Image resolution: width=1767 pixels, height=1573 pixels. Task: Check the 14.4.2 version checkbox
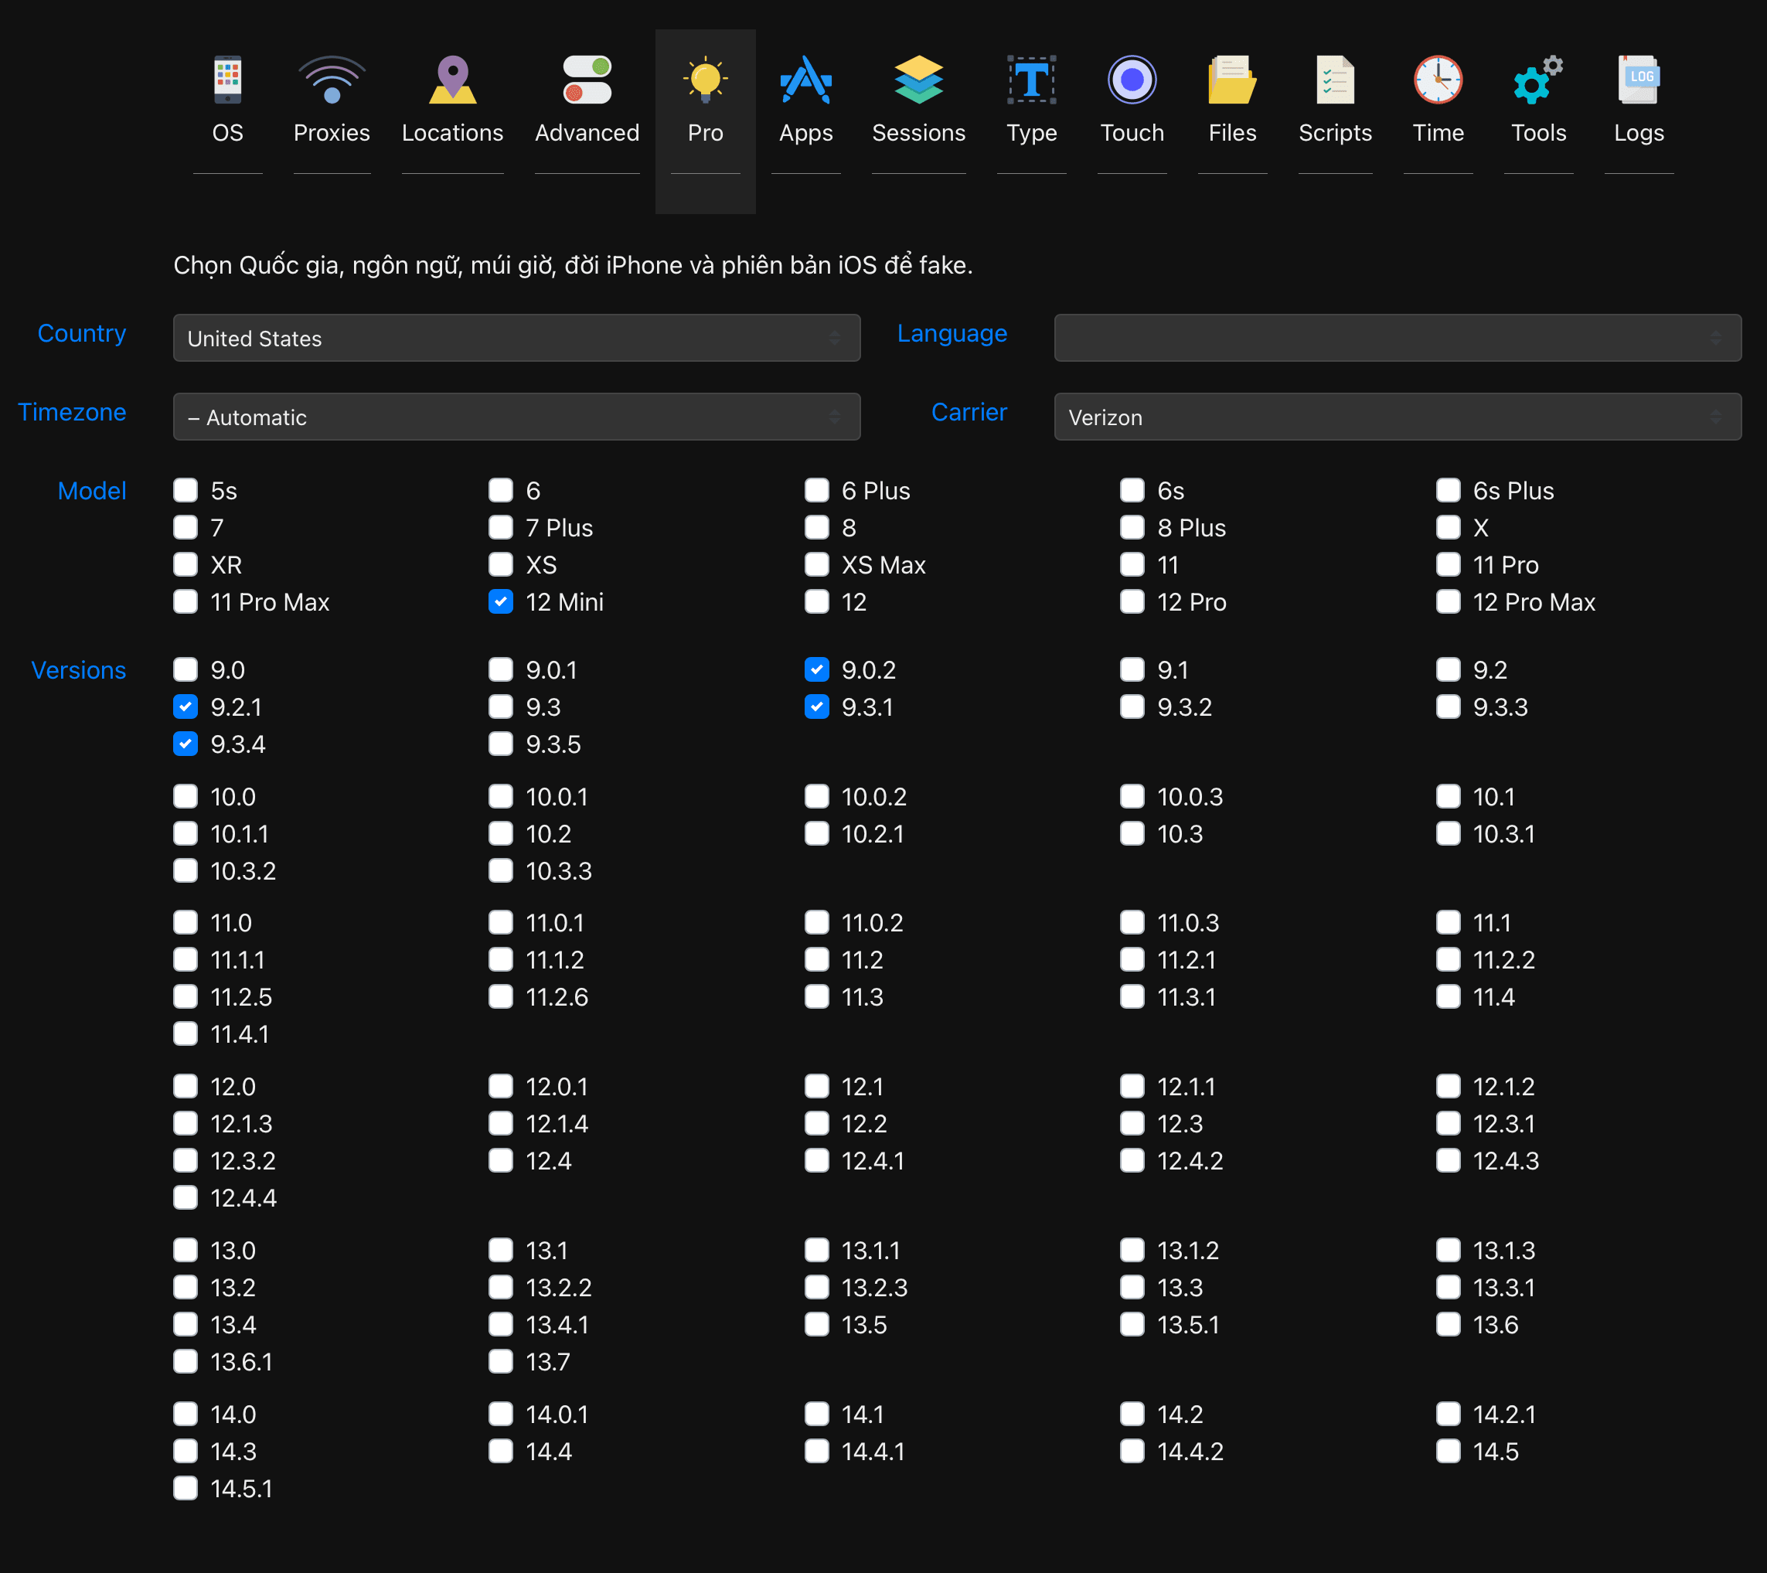1132,1450
